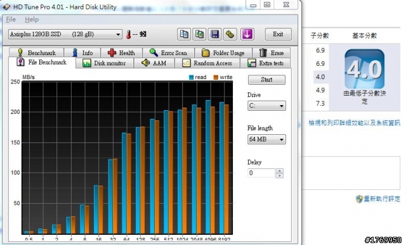This screenshot has height=245, width=406.
Task: Go to the Extra tests tab
Action: (265, 63)
